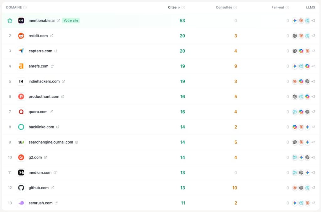Open the capterra.com domain name
Viewport: 321px width, 212px height.
tap(40, 51)
